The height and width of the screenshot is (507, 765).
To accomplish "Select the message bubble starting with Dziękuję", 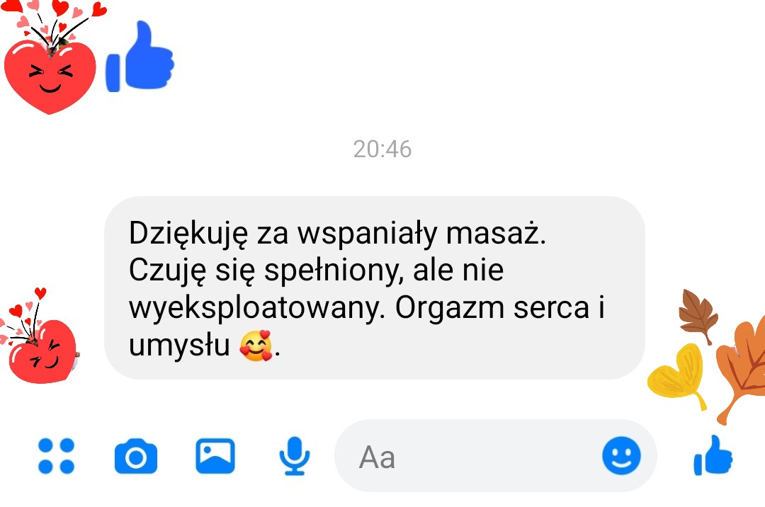I will 375,287.
